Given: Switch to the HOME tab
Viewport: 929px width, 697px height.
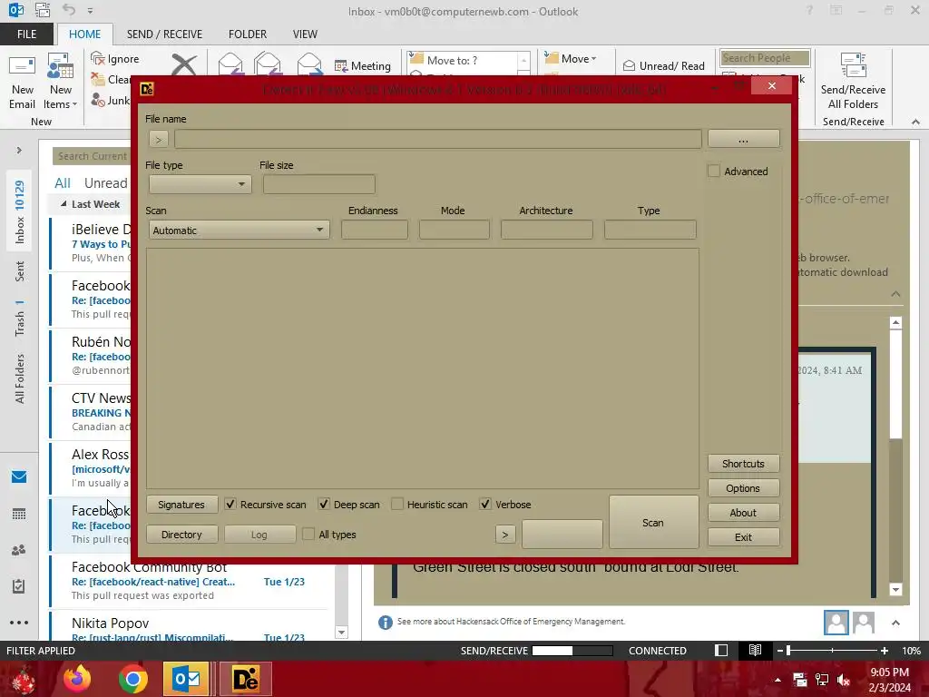Looking at the screenshot, I should point(84,34).
